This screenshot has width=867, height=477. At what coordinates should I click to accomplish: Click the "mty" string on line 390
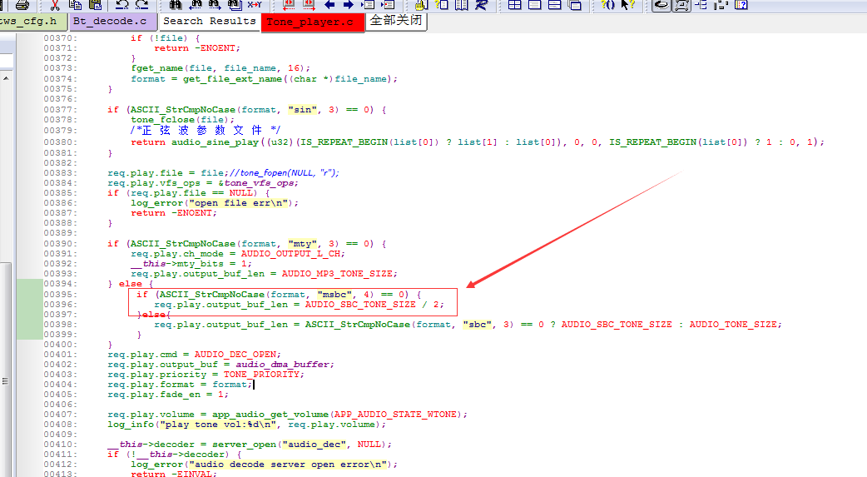(303, 243)
